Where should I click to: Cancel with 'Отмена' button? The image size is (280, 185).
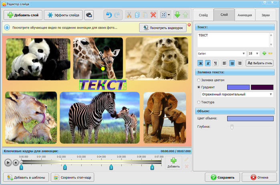pos(259,177)
